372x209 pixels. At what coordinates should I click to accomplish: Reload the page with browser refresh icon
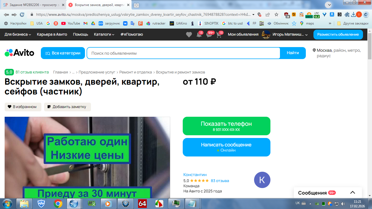click(x=22, y=14)
